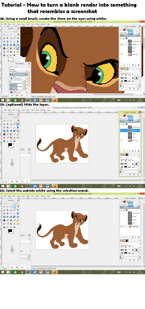Choose Select by Color tool in step 30 toolbox
Image resolution: width=145 pixels, height=309 pixels.
(18, 206)
